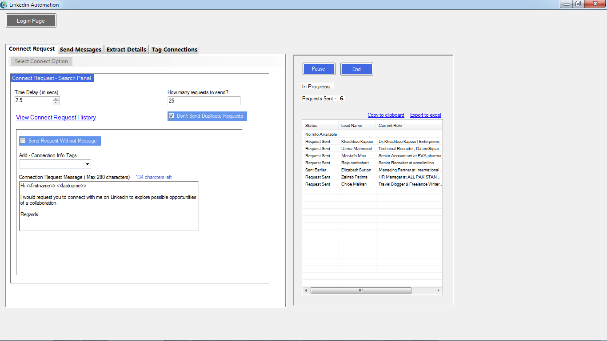The image size is (607, 341).
Task: Click HR Manager at ALL PAKISTAN cell
Action: point(409,177)
